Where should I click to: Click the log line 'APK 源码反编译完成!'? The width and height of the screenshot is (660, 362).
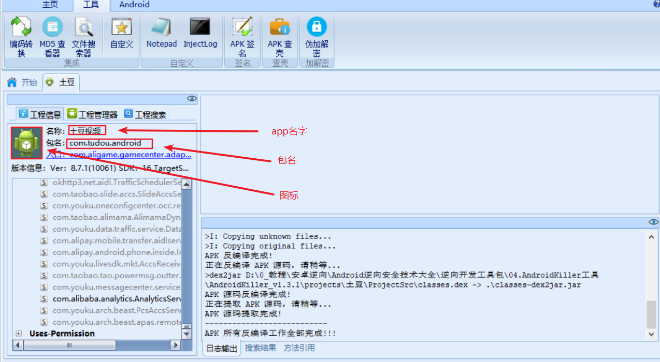[247, 294]
